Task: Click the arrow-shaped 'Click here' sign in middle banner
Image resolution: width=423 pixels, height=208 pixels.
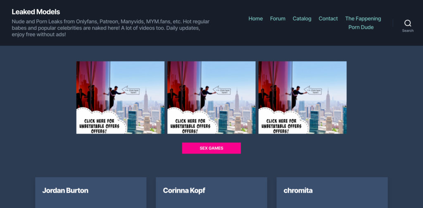Action: 223,91
